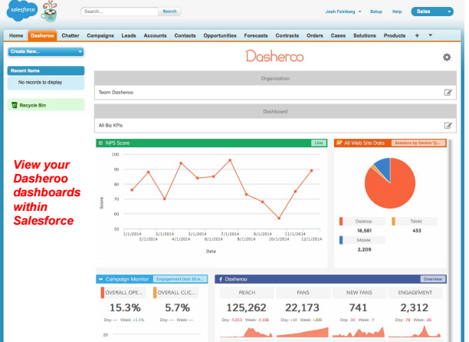Open the Forecasts tab

pyautogui.click(x=256, y=35)
